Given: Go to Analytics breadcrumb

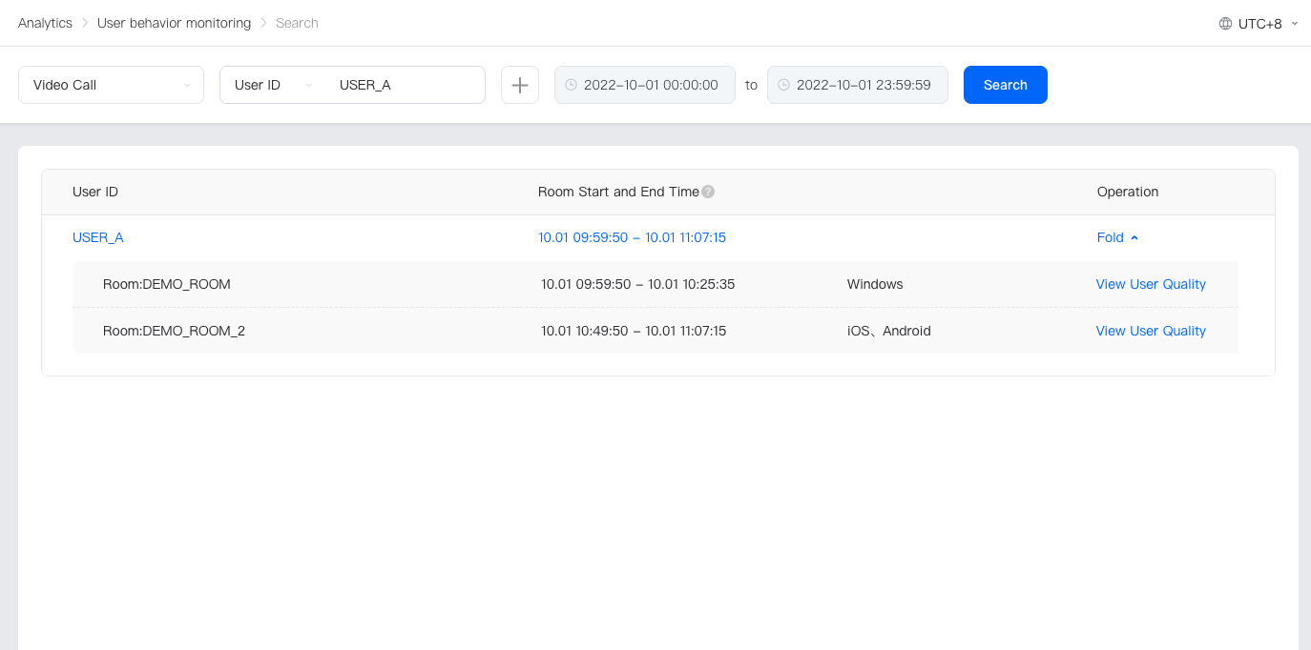Looking at the screenshot, I should 45,23.
